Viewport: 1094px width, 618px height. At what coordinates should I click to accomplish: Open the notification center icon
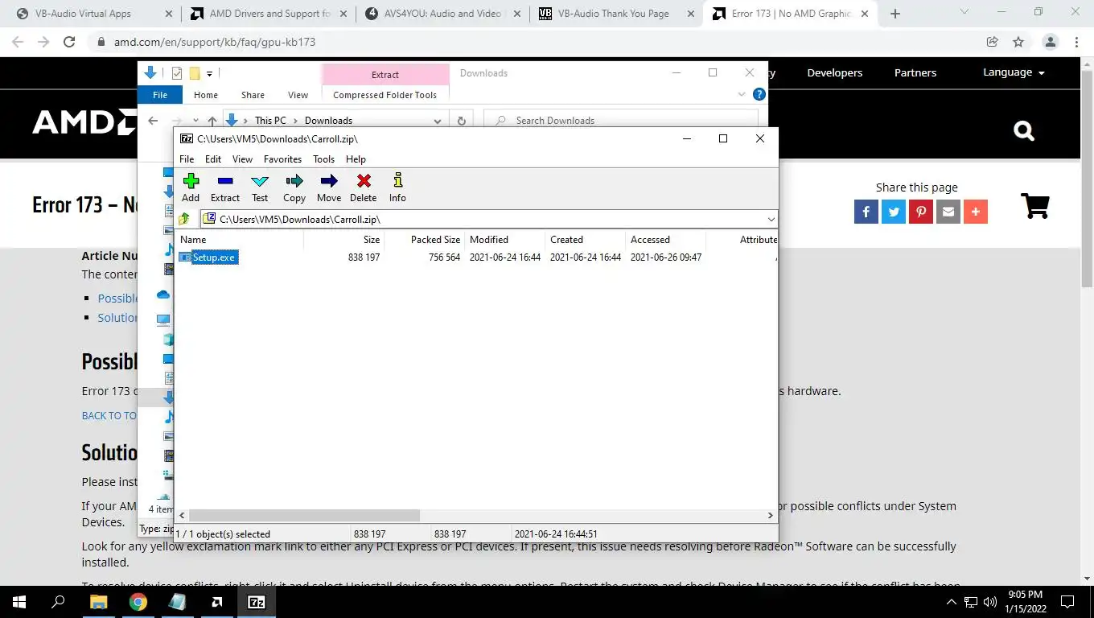point(1067,602)
